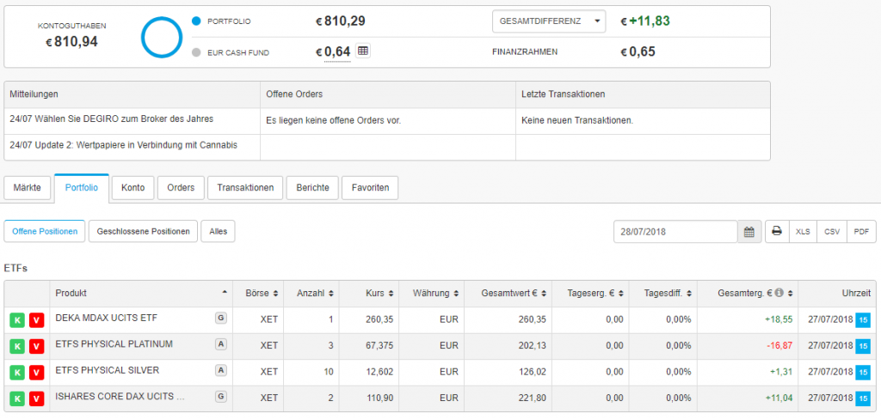Switch to Geschlossene Positionen filter
This screenshot has height=419, width=881.
point(144,231)
